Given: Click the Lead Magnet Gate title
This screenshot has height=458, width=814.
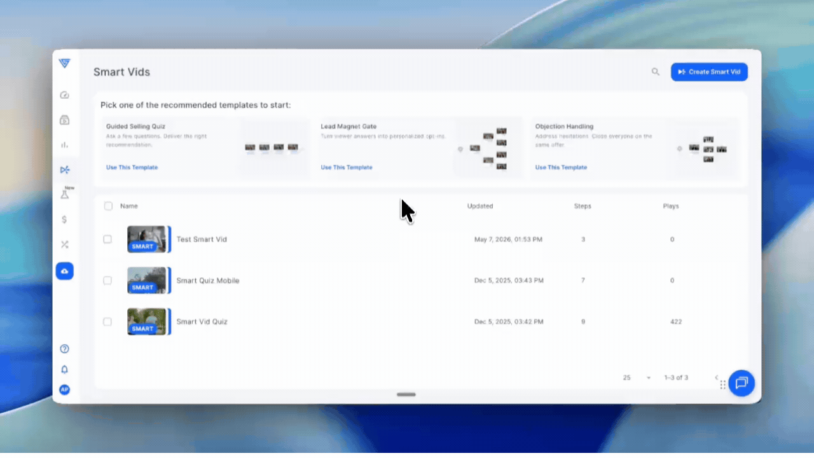Looking at the screenshot, I should pyautogui.click(x=348, y=127).
